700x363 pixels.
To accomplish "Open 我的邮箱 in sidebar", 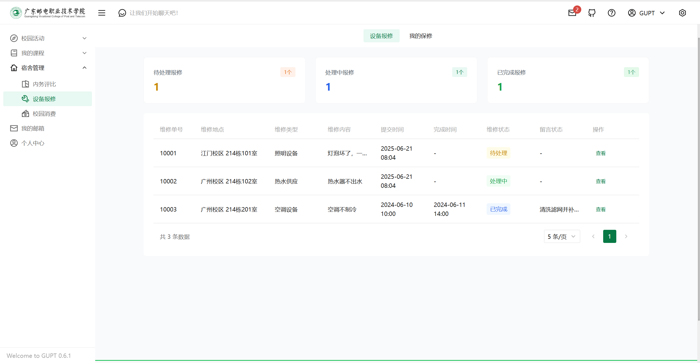I will [x=33, y=128].
